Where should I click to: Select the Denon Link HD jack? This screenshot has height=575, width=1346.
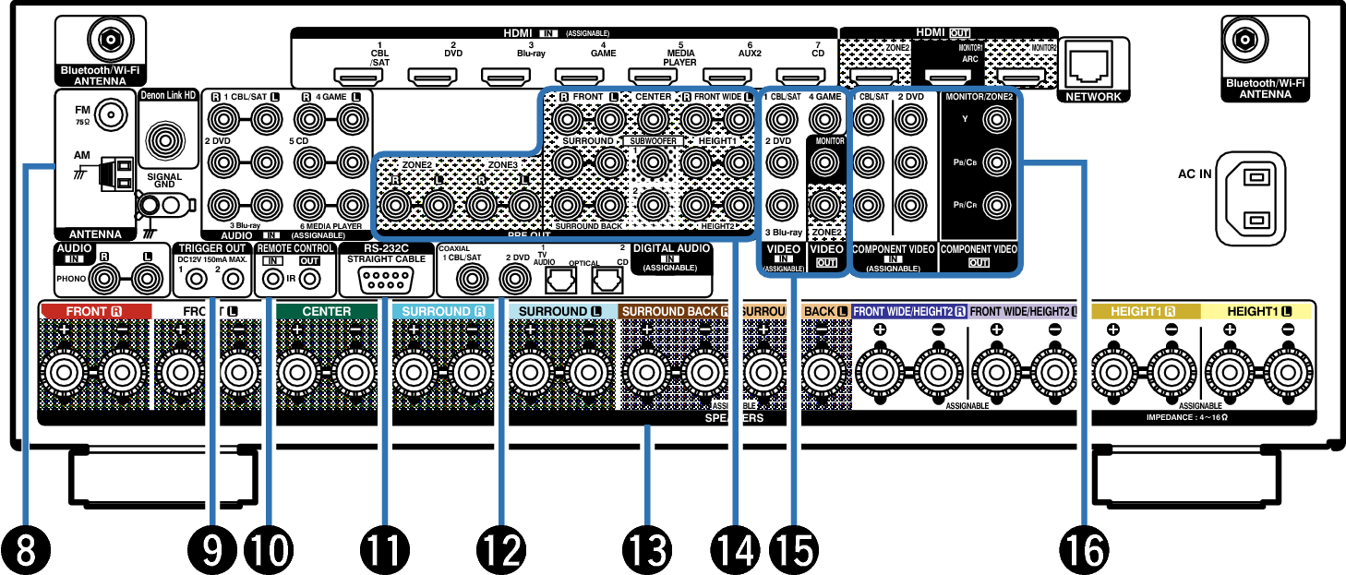tap(112, 115)
